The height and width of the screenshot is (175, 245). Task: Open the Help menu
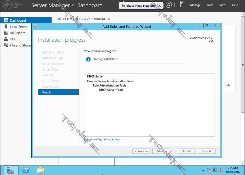point(235,5)
